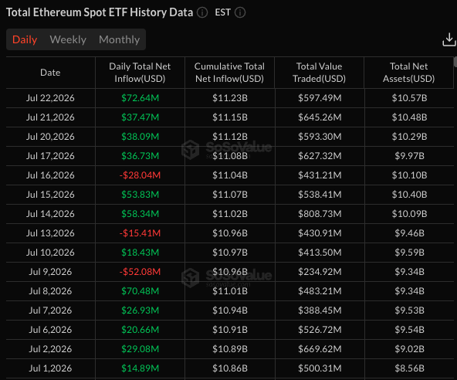Click the info icon next to EST
This screenshot has height=380, width=457.
[x=240, y=12]
